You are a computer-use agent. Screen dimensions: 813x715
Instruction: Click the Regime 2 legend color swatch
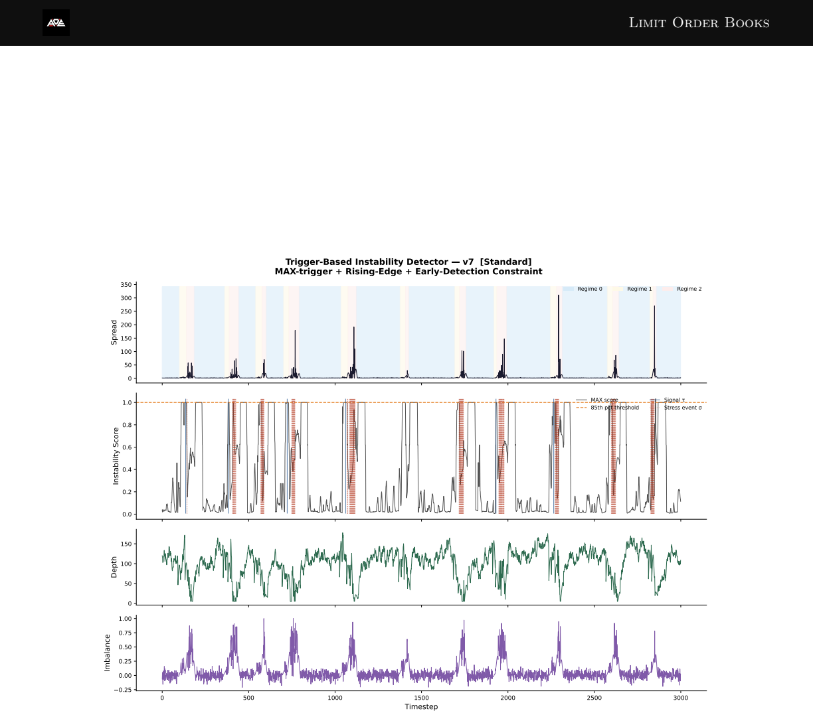[x=668, y=289]
